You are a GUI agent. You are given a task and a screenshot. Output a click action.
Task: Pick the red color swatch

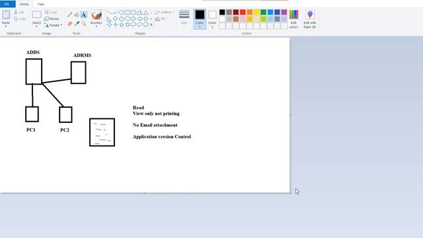pos(243,12)
